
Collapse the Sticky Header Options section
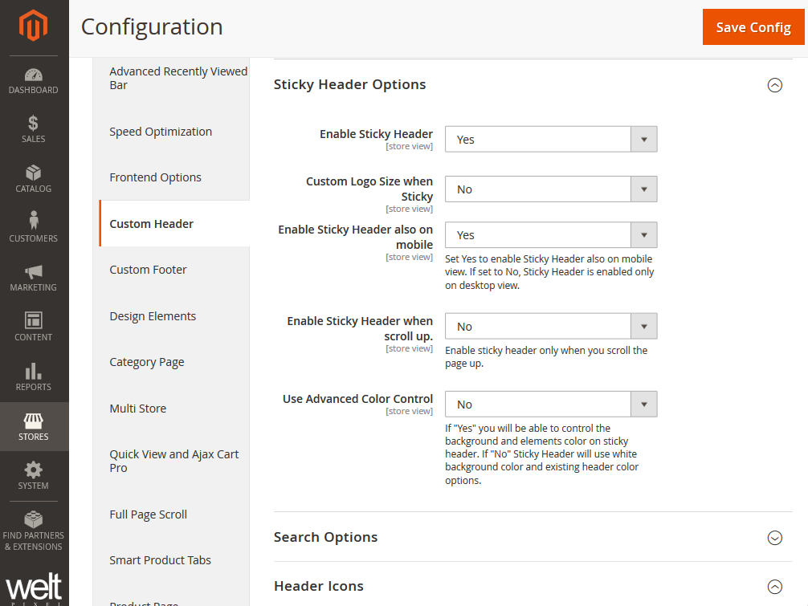(x=774, y=85)
